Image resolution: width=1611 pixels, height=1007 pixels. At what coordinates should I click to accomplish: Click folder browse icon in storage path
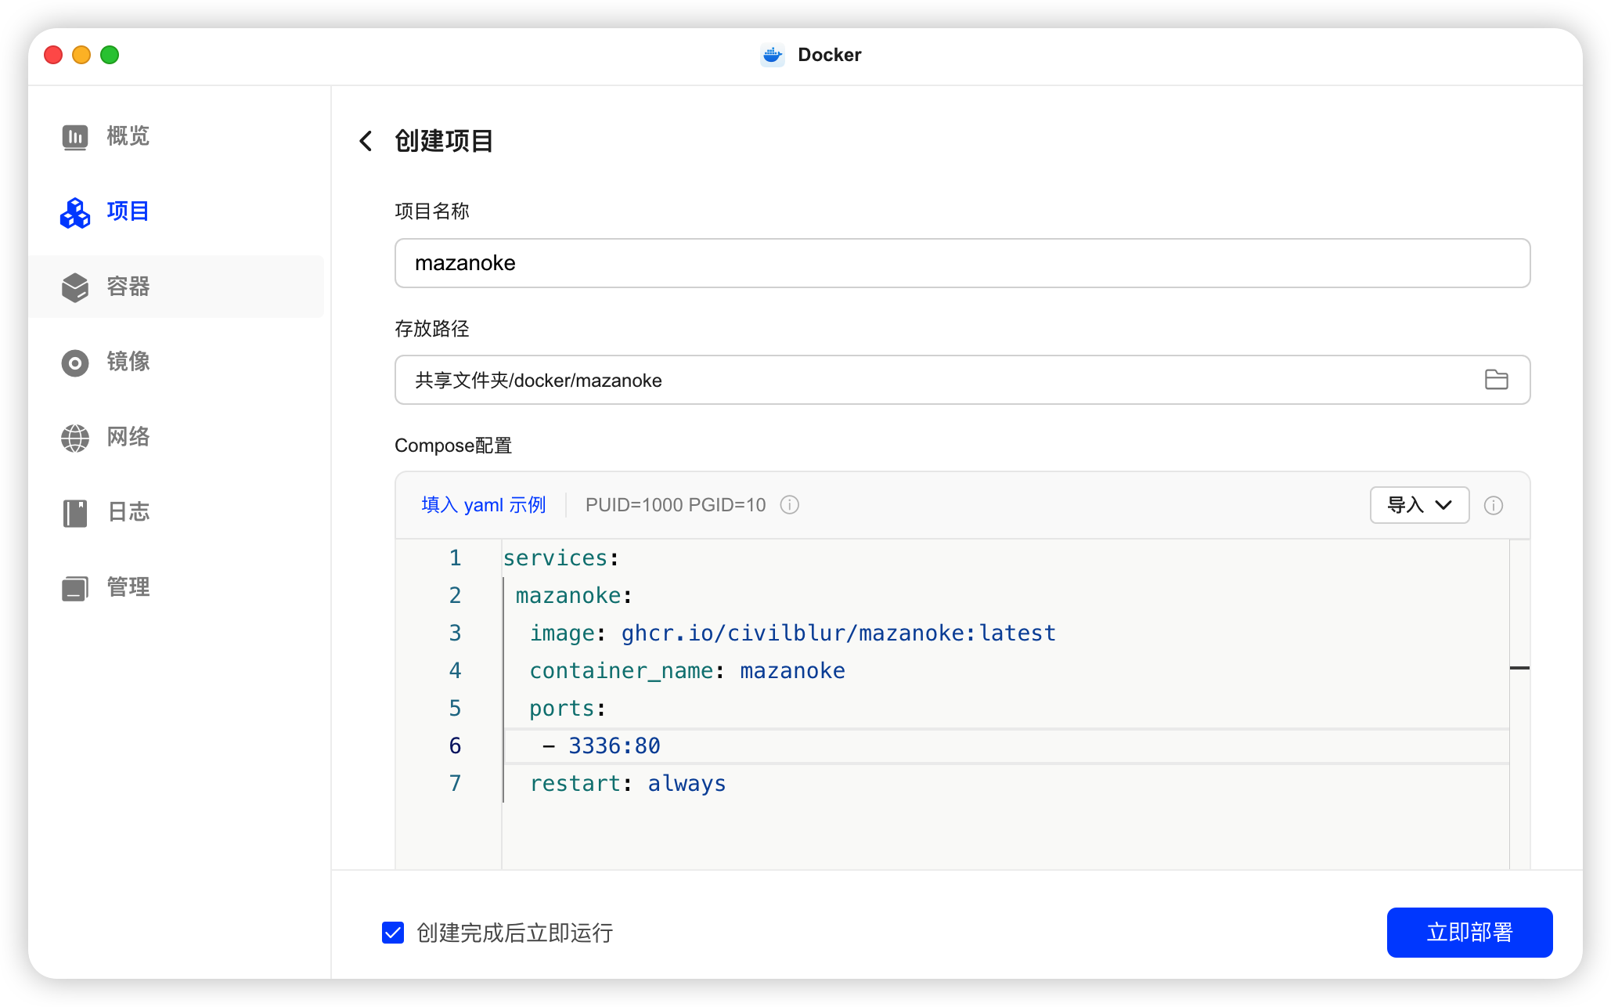[x=1496, y=380]
